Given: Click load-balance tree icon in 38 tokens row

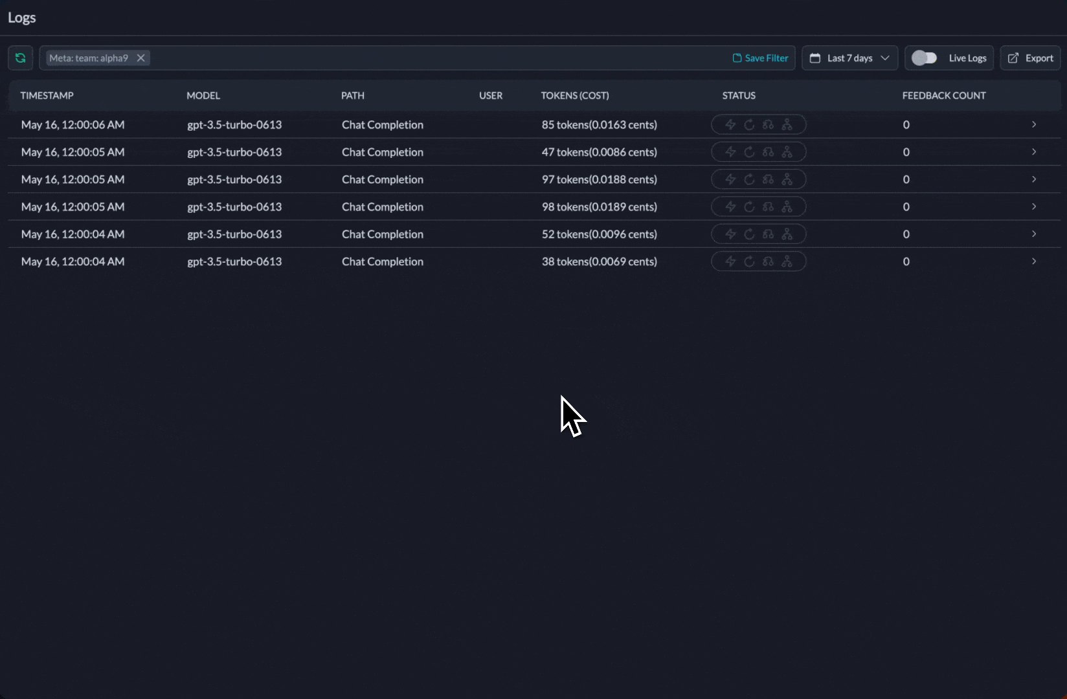Looking at the screenshot, I should 787,261.
